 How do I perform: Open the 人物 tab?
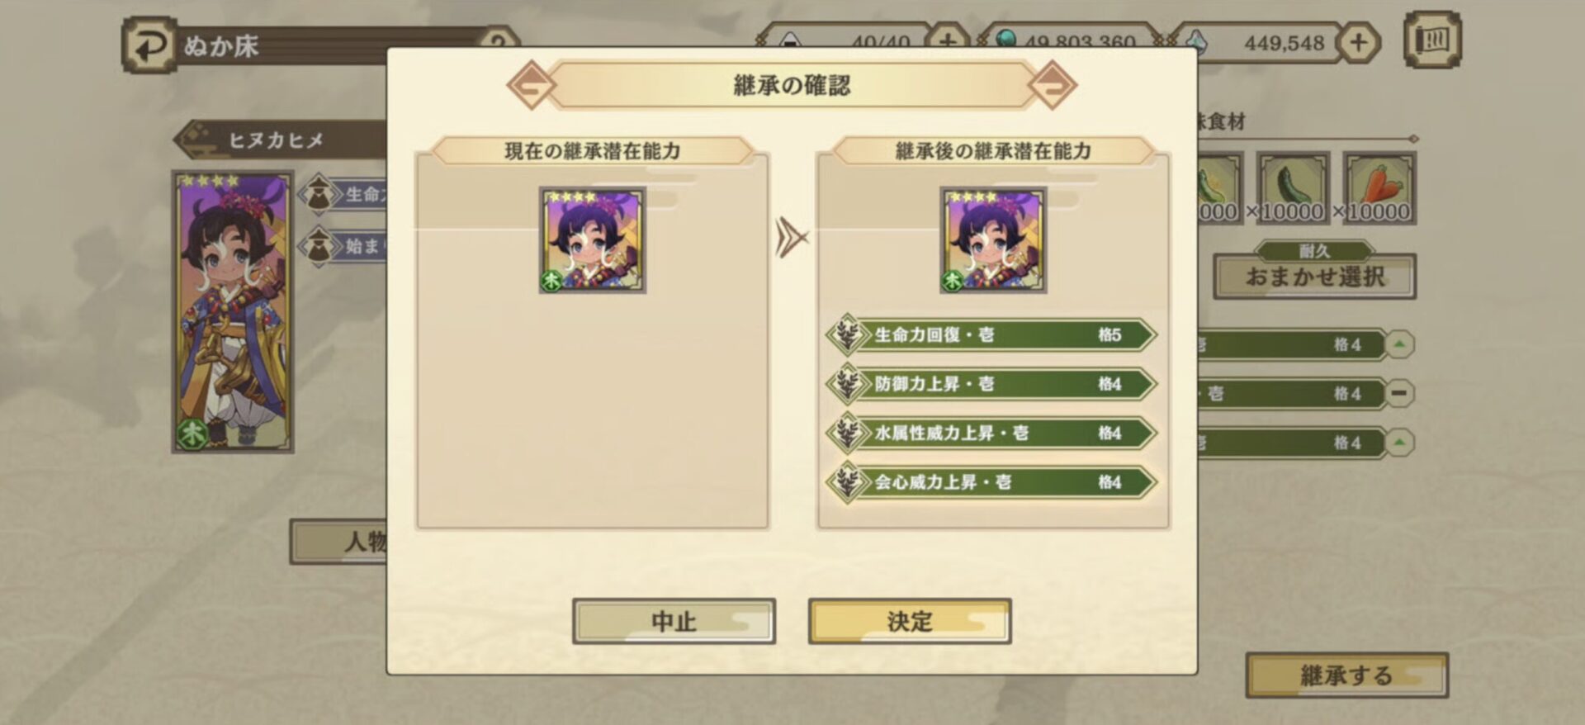click(x=338, y=542)
